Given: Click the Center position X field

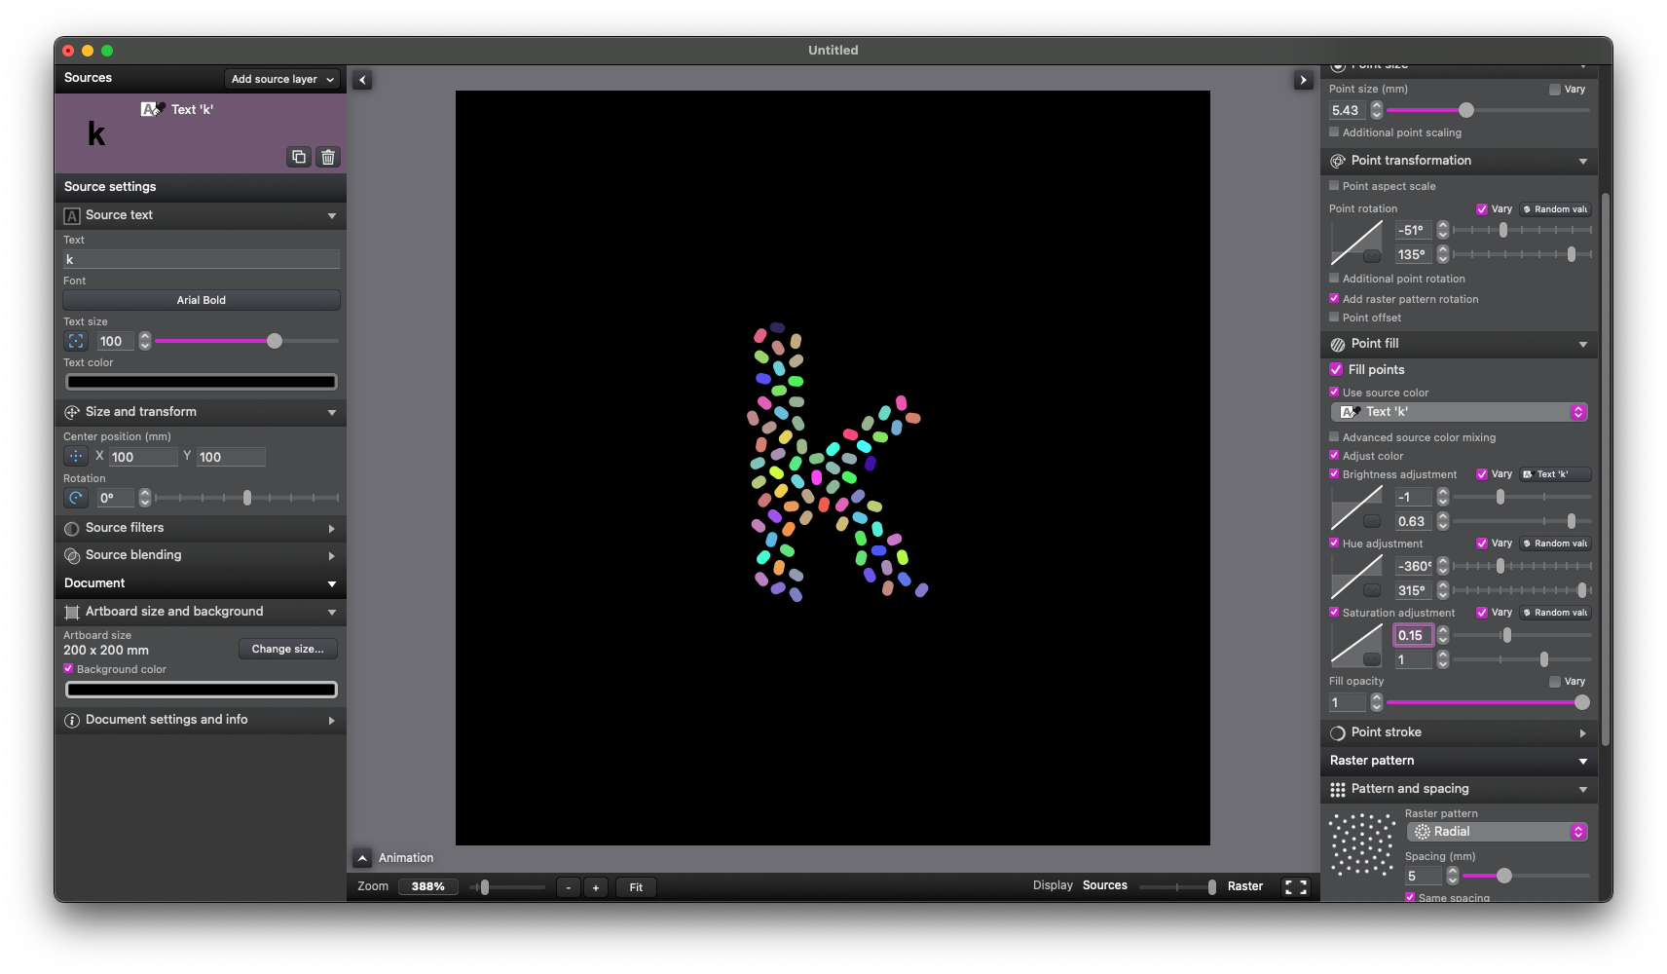Looking at the screenshot, I should pos(142,457).
